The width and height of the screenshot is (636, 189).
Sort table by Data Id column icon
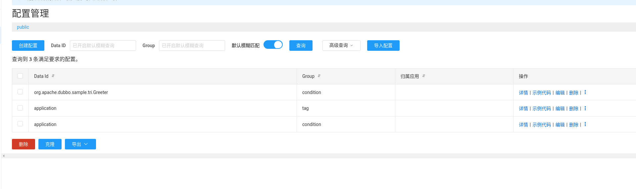53,76
